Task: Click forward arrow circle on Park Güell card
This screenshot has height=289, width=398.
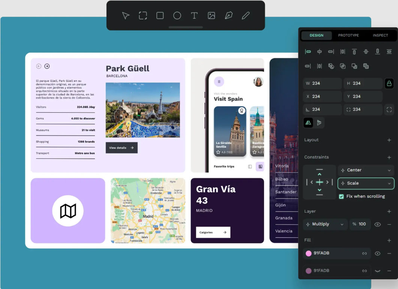Action: coord(47,66)
